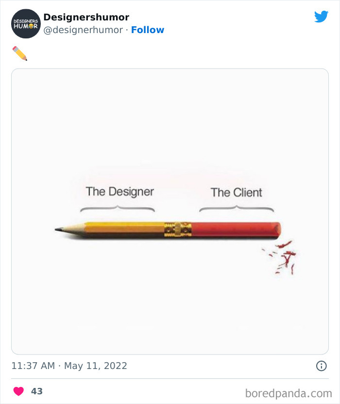Screen dimensions: 340x404
Task: Click the Twitter bird logo icon
Action: pyautogui.click(x=322, y=16)
